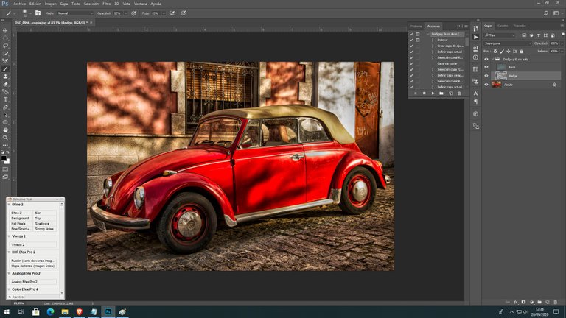Select the Elliptical Marquee tool
This screenshot has height=318, width=566.
[5, 38]
